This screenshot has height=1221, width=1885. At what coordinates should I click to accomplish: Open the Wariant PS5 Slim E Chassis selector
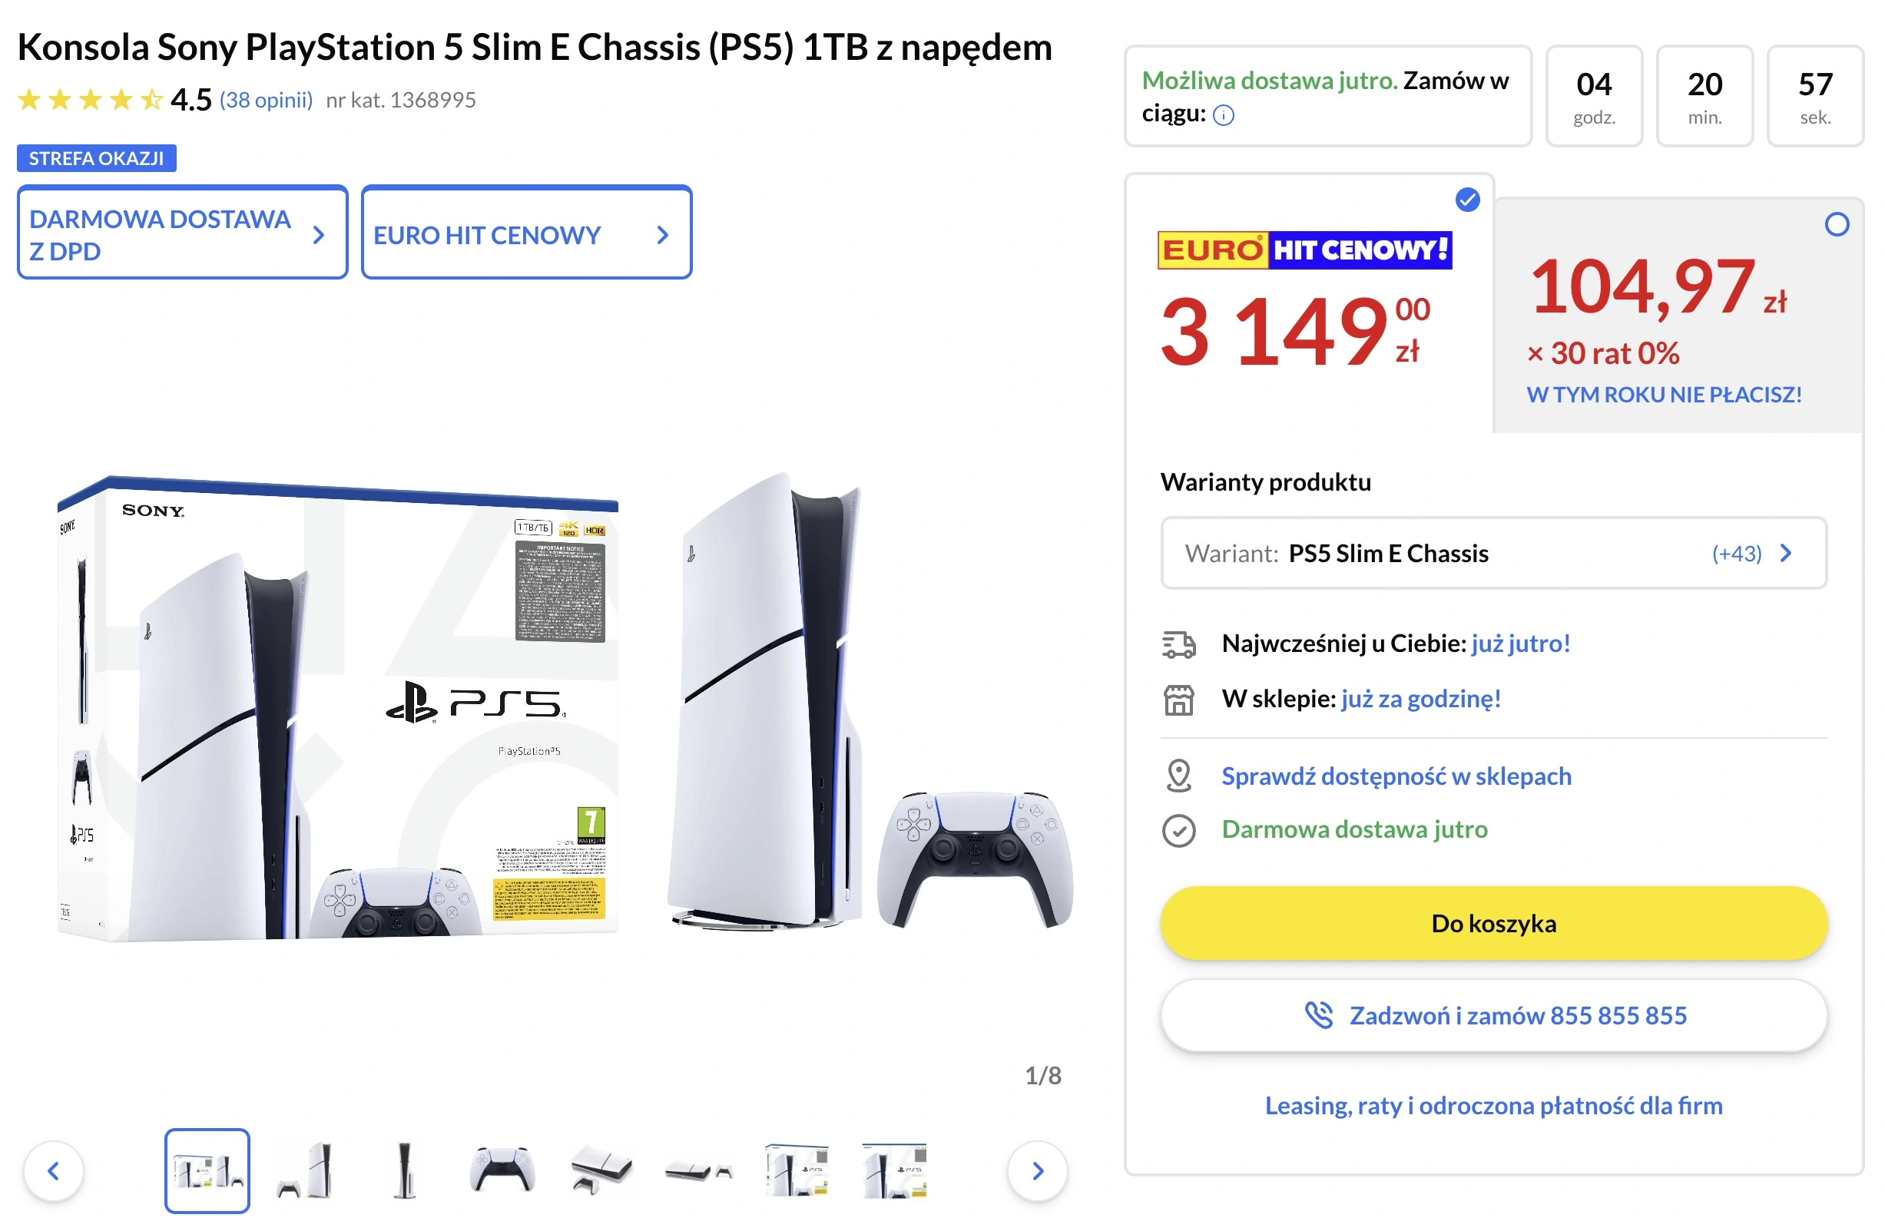coord(1494,553)
